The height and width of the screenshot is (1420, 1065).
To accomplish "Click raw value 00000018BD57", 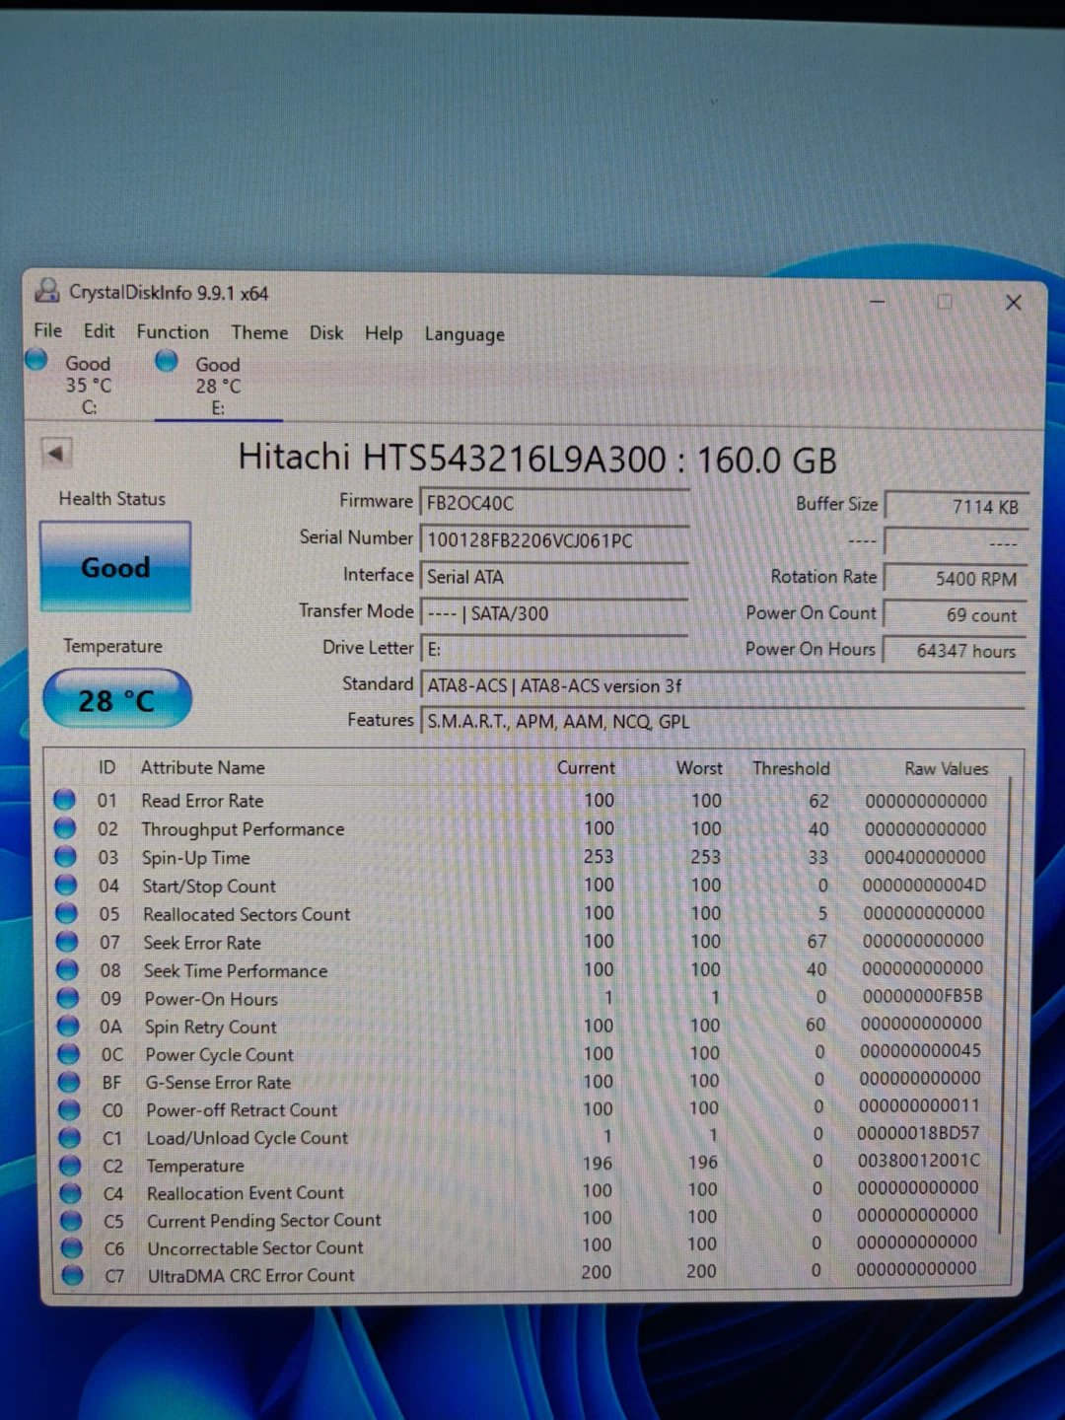I will point(919,1133).
